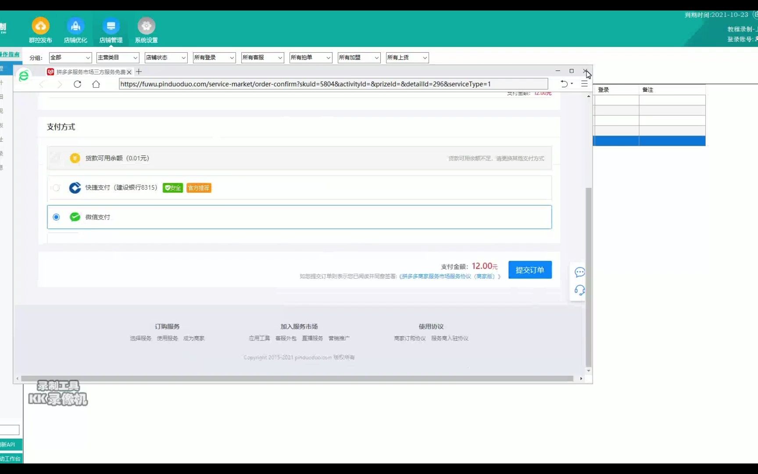
Task: Click the green browser logo icon
Action: [24, 75]
